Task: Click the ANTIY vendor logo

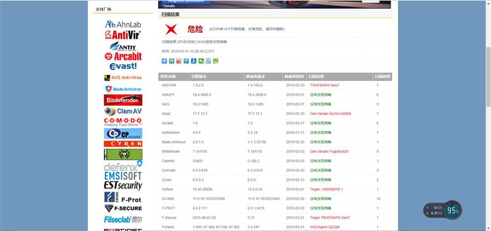Action: (x=123, y=47)
